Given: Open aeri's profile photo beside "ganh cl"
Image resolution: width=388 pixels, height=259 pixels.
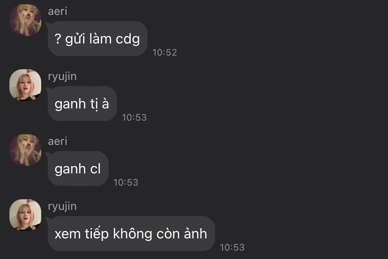Looking at the screenshot, I should click(25, 150).
